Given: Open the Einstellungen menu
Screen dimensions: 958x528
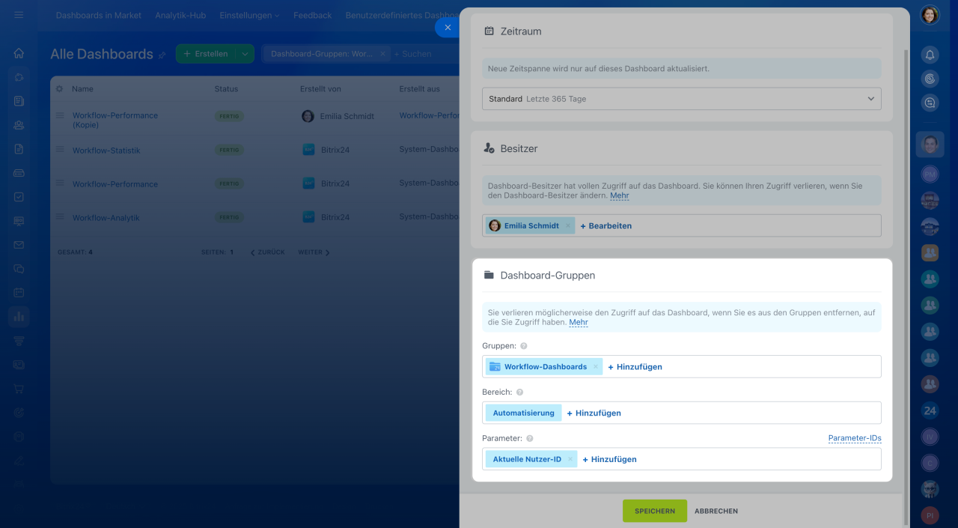Looking at the screenshot, I should (x=249, y=15).
